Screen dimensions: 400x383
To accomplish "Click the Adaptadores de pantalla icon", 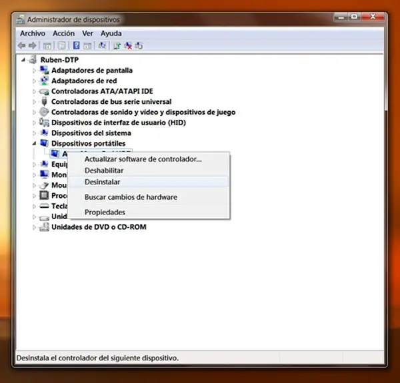I will [x=44, y=70].
